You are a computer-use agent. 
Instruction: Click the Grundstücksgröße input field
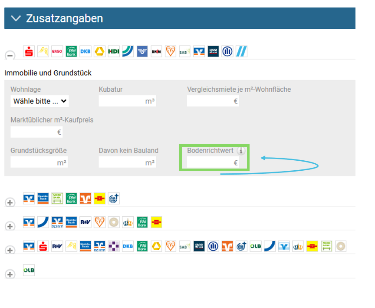[x=39, y=162]
